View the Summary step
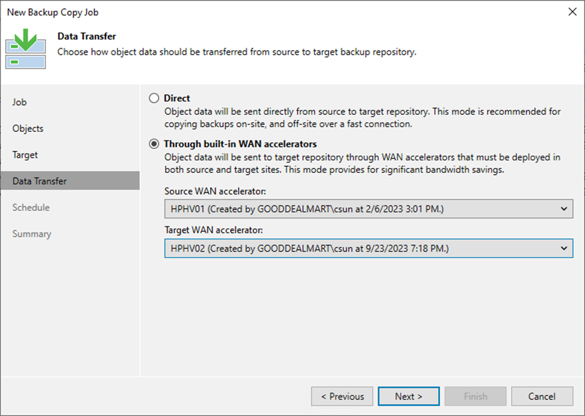This screenshot has width=585, height=416. click(31, 234)
